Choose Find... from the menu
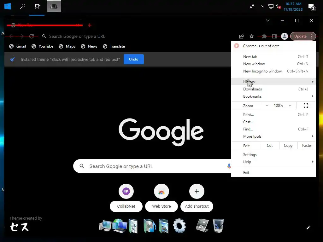 click(273, 129)
